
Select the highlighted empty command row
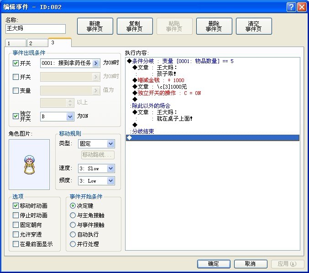coord(213,138)
